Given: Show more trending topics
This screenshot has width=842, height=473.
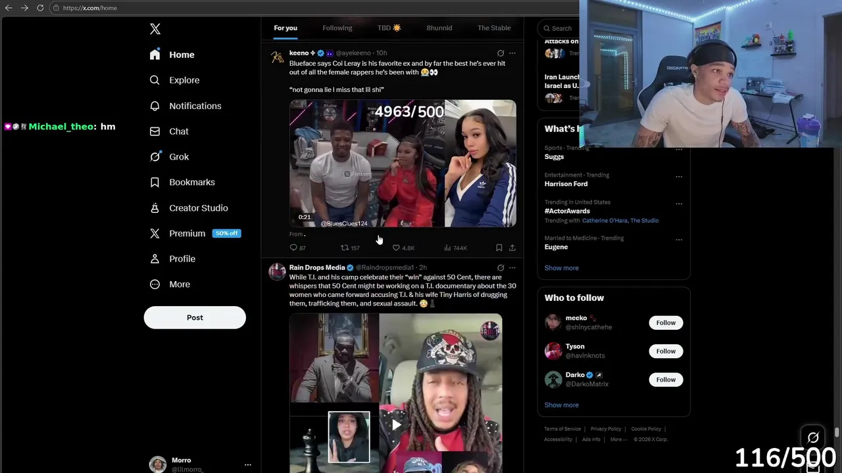Looking at the screenshot, I should [x=562, y=268].
